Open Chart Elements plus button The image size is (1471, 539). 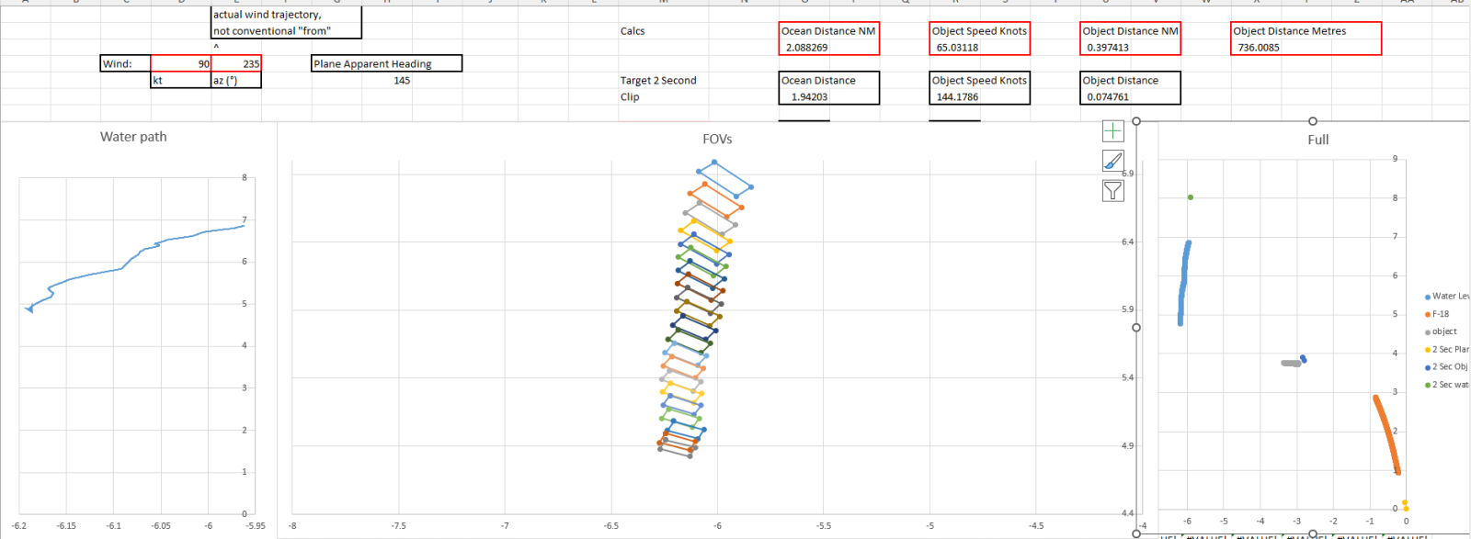[1112, 131]
